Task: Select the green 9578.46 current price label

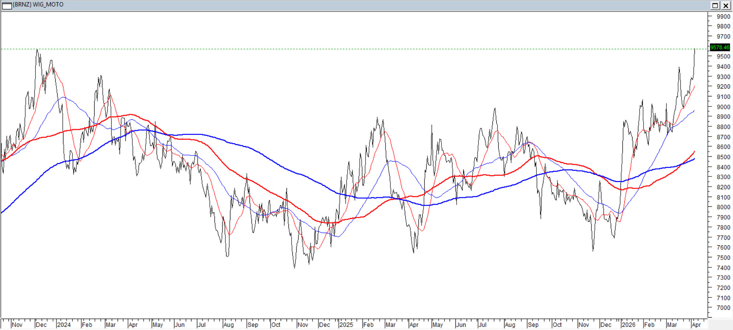Action: (x=719, y=47)
